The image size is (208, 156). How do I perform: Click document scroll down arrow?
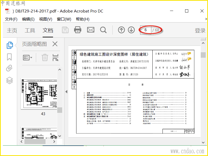203,142
